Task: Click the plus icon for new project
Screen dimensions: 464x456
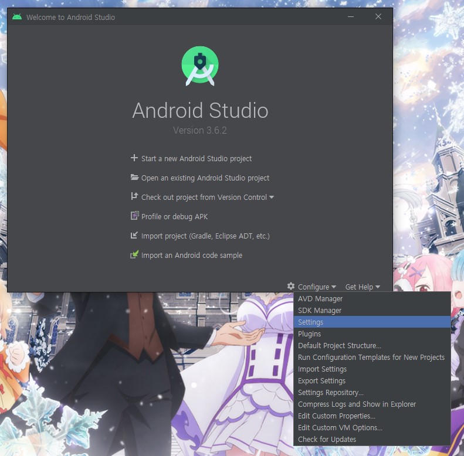Action: coord(134,158)
